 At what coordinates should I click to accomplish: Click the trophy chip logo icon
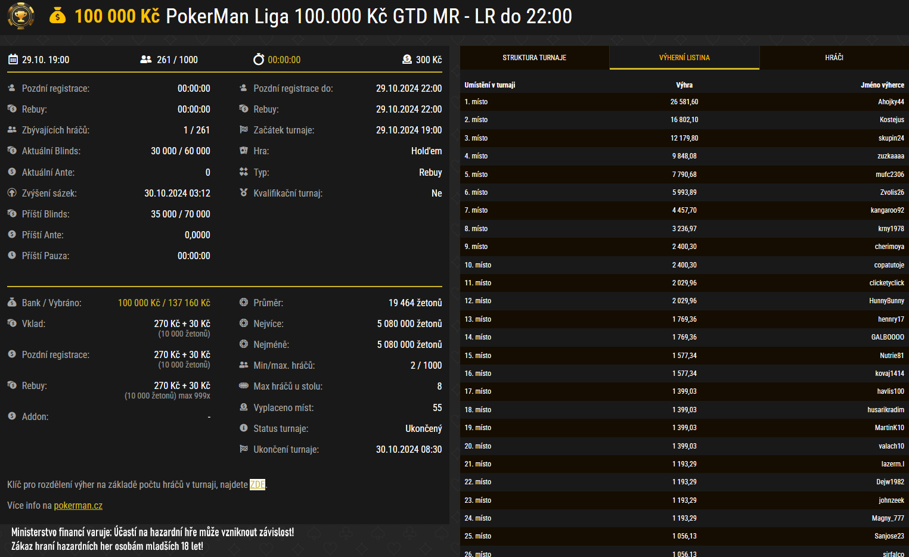(x=21, y=16)
